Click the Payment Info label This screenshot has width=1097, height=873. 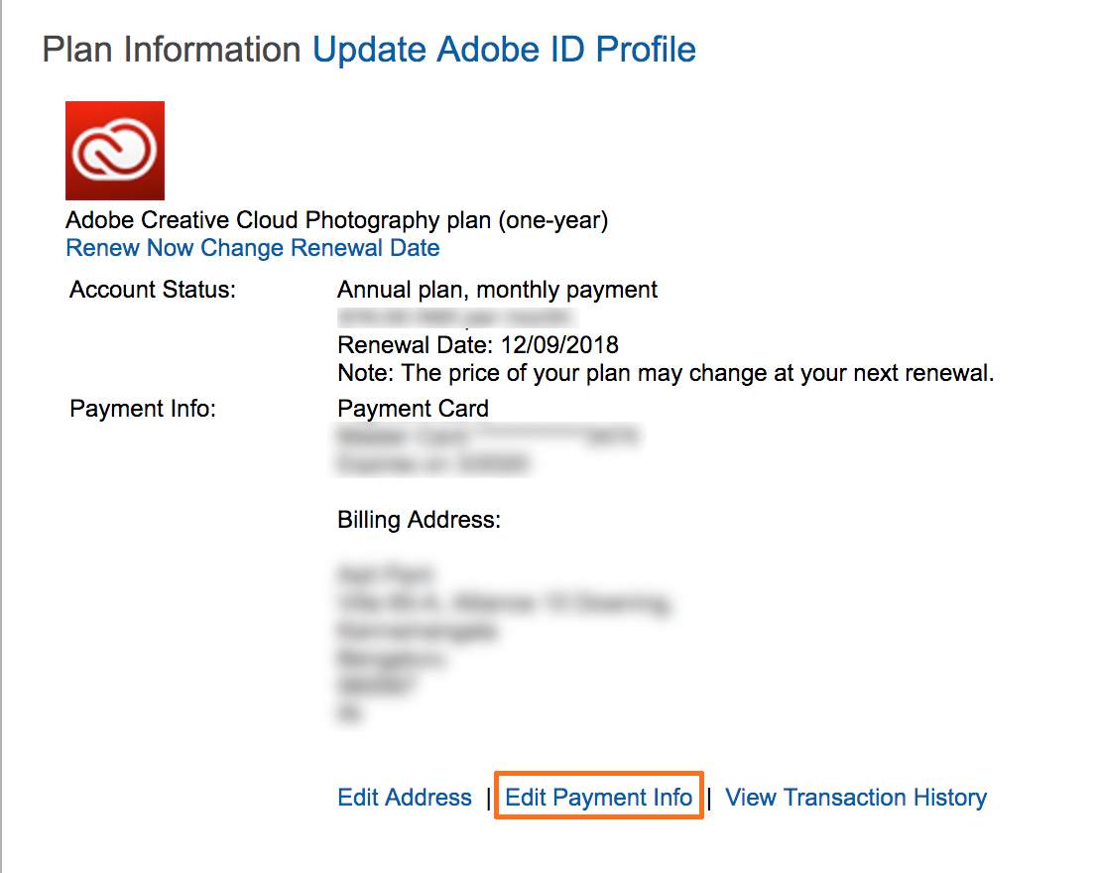point(143,409)
